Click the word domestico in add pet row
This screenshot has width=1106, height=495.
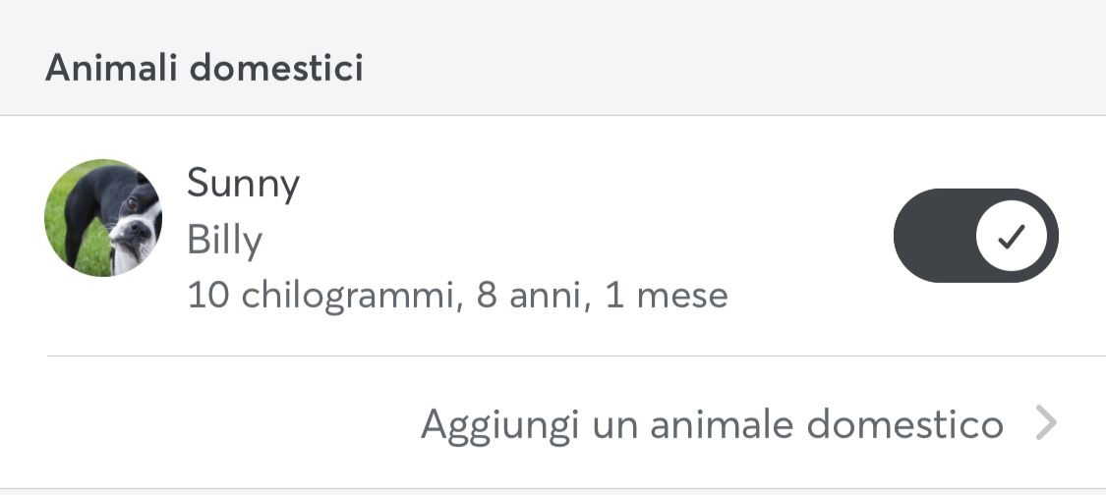(905, 423)
